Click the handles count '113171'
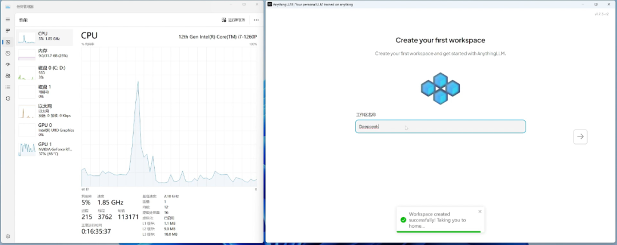This screenshot has height=245, width=617. [129, 216]
